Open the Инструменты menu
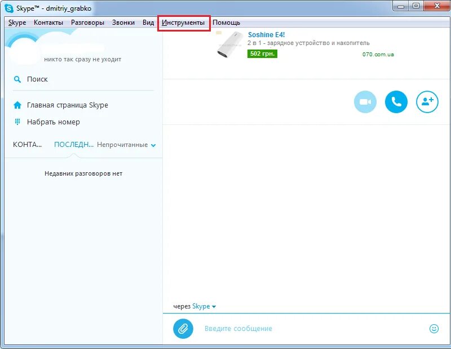The width and height of the screenshot is (451, 349). [x=183, y=23]
